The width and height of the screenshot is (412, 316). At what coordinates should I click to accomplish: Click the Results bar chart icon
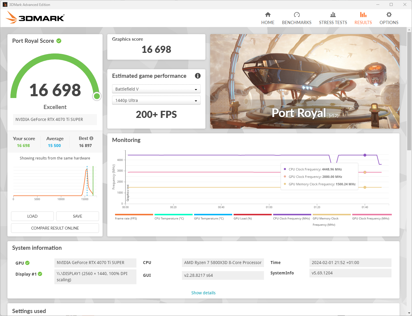pyautogui.click(x=363, y=15)
